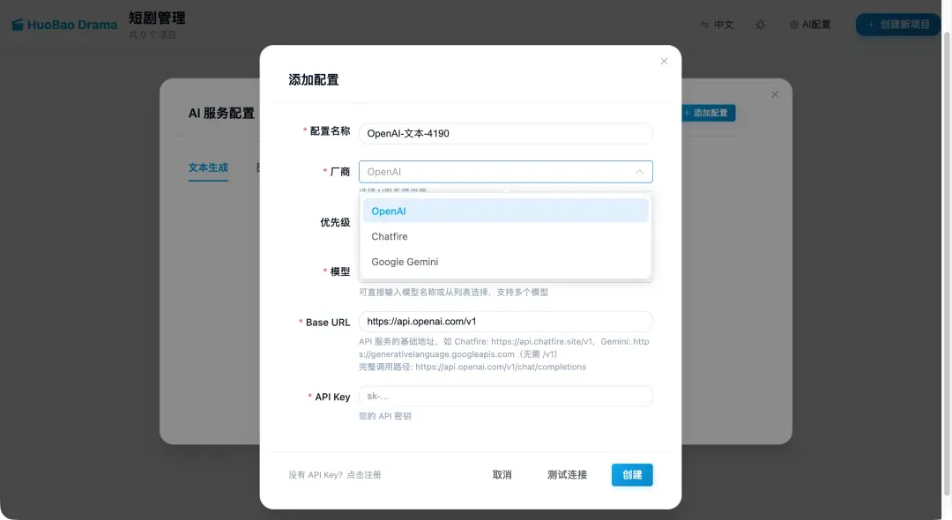The image size is (952, 520).
Task: Click 点击注册 to register for API Key
Action: [364, 475]
